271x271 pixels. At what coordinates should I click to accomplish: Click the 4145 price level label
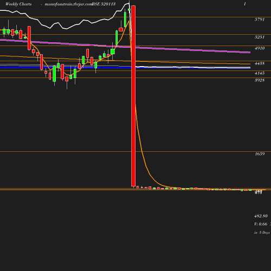(260, 73)
